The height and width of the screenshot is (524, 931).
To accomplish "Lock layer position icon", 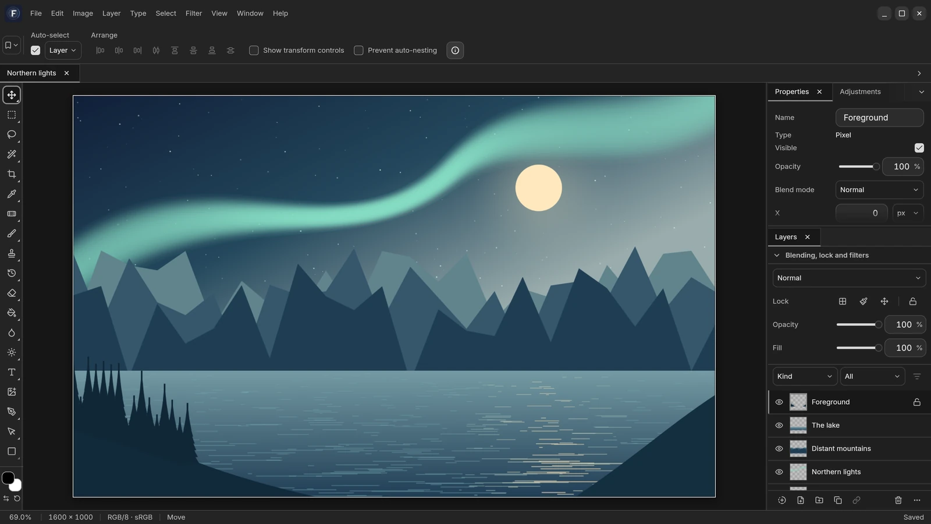I will pyautogui.click(x=884, y=301).
